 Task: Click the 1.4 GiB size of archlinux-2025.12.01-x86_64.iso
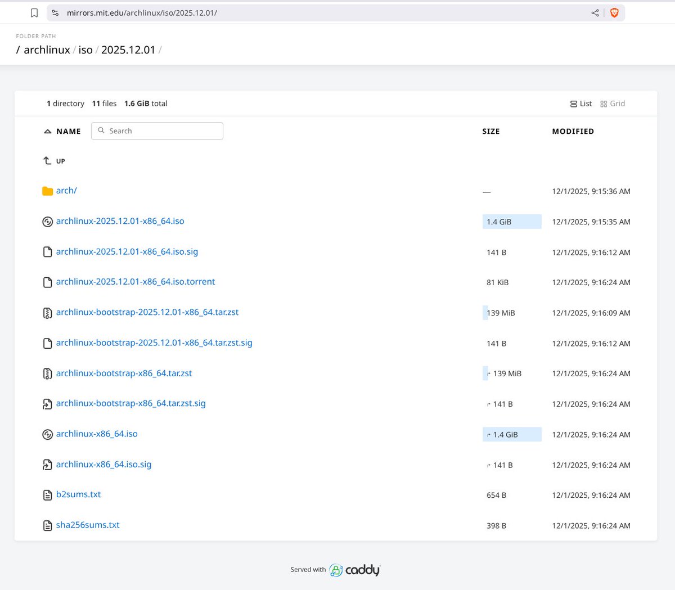499,222
